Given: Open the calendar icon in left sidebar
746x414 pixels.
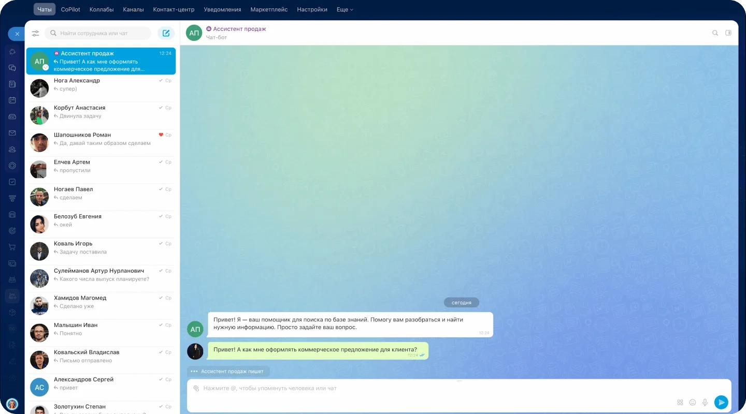Looking at the screenshot, I should 12,100.
